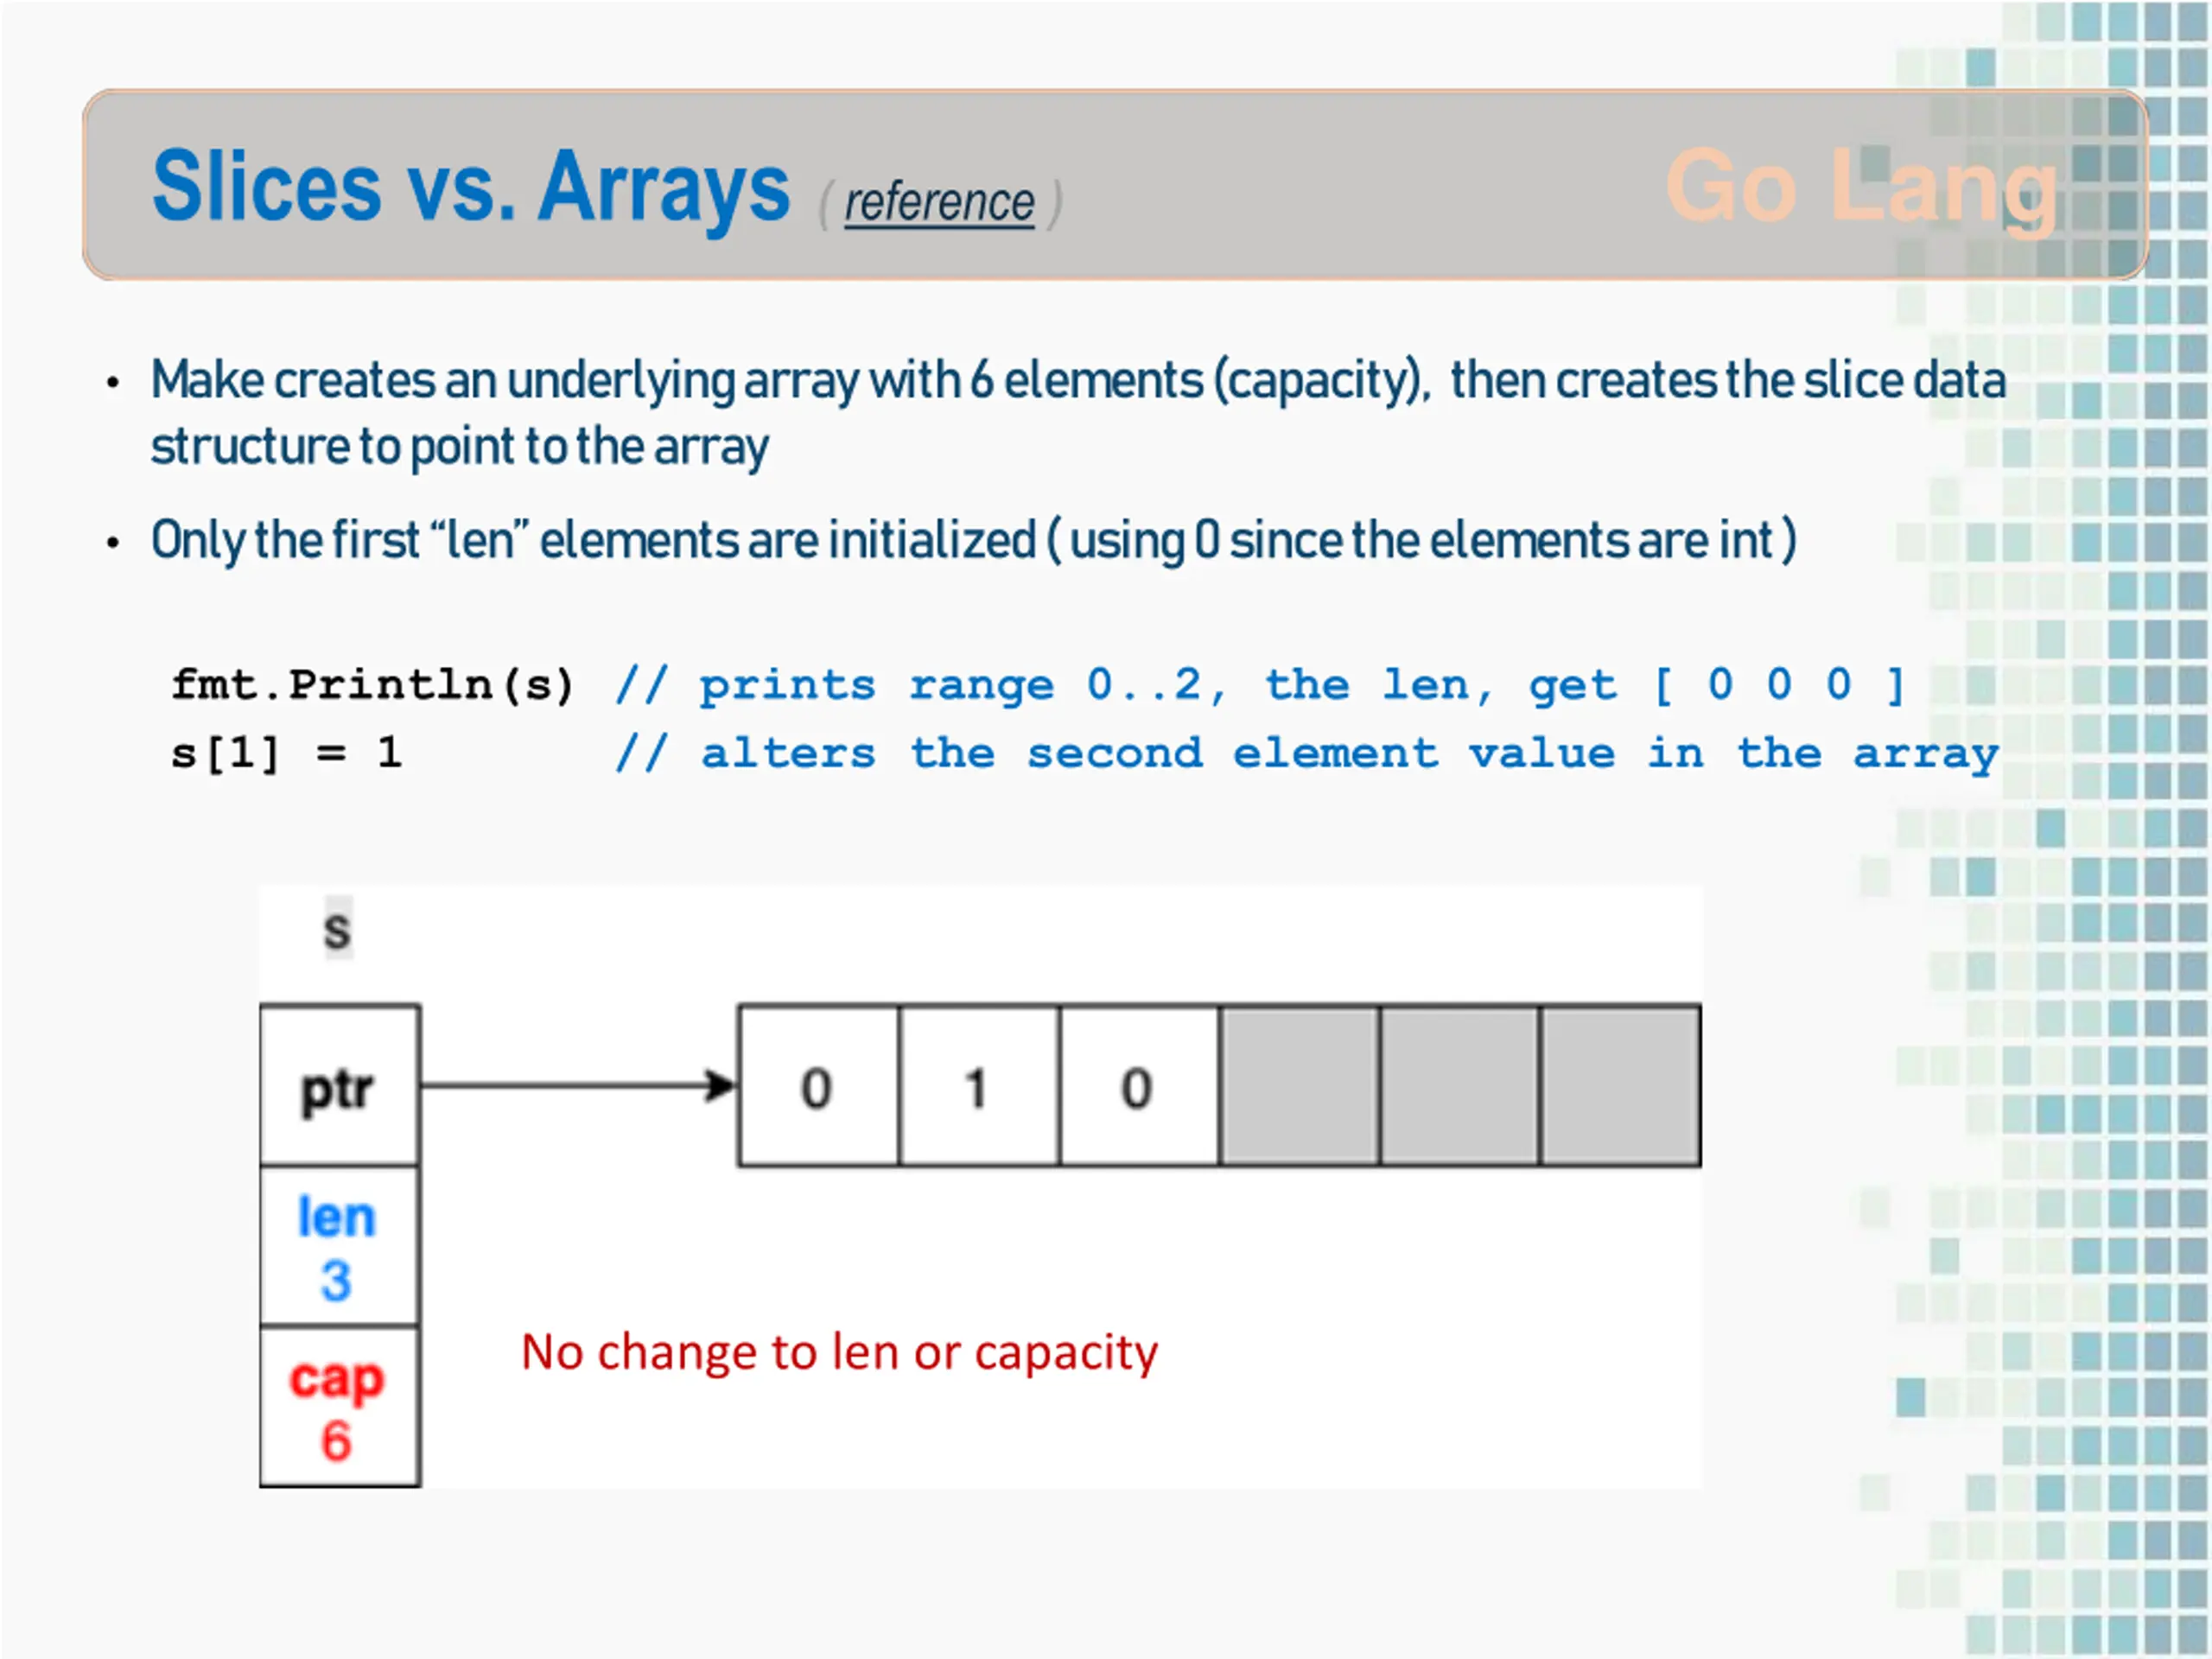Click the first array cell containing 0

(x=818, y=1086)
